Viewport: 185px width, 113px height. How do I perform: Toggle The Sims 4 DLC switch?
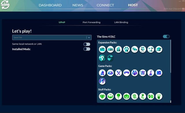pyautogui.click(x=166, y=37)
